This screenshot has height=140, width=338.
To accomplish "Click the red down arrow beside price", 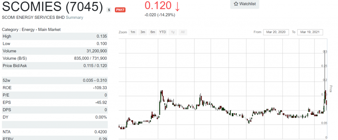I will (177, 6).
